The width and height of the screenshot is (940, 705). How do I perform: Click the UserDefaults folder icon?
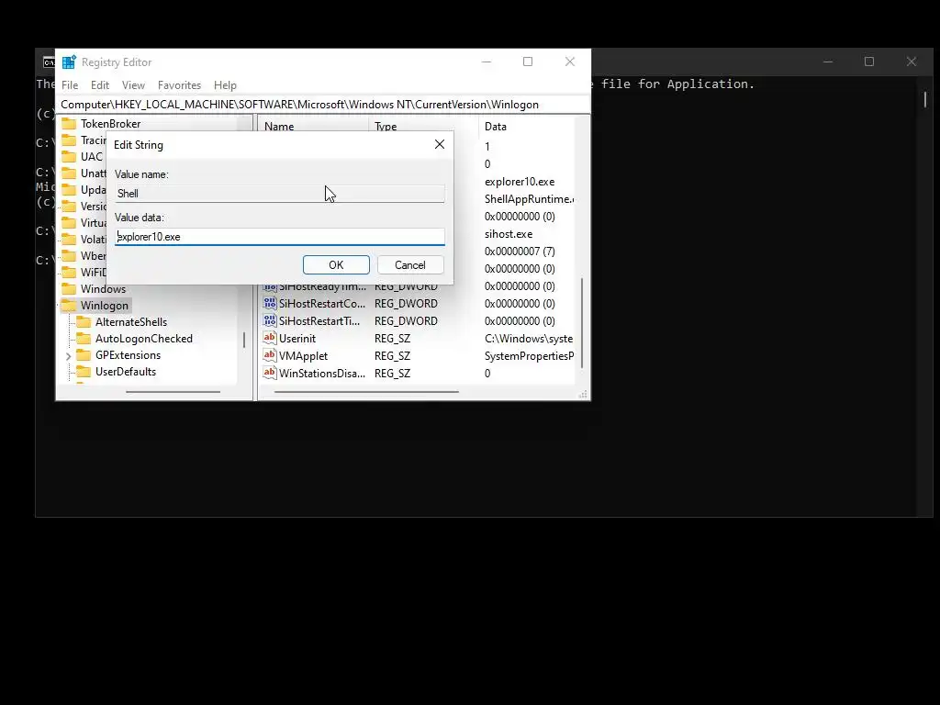pos(84,371)
